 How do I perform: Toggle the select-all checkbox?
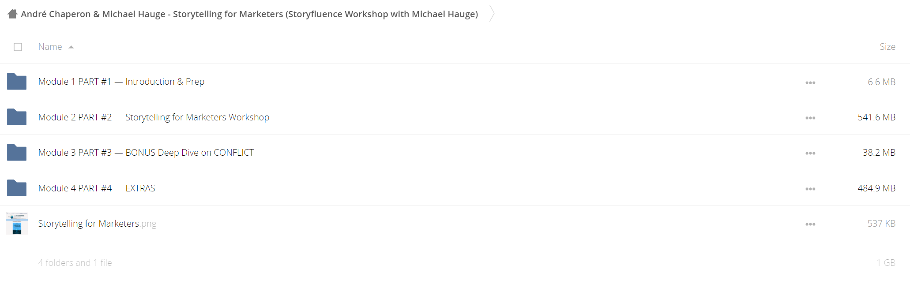18,47
